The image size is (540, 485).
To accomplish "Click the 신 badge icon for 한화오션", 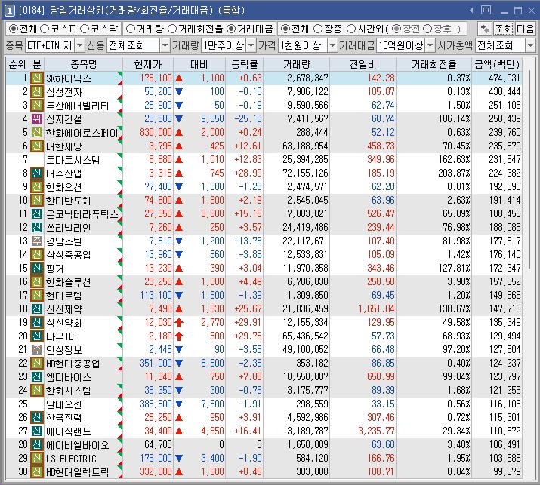I will pos(36,187).
